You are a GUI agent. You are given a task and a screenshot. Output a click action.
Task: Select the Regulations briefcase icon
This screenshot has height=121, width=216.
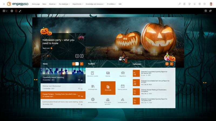point(123,73)
